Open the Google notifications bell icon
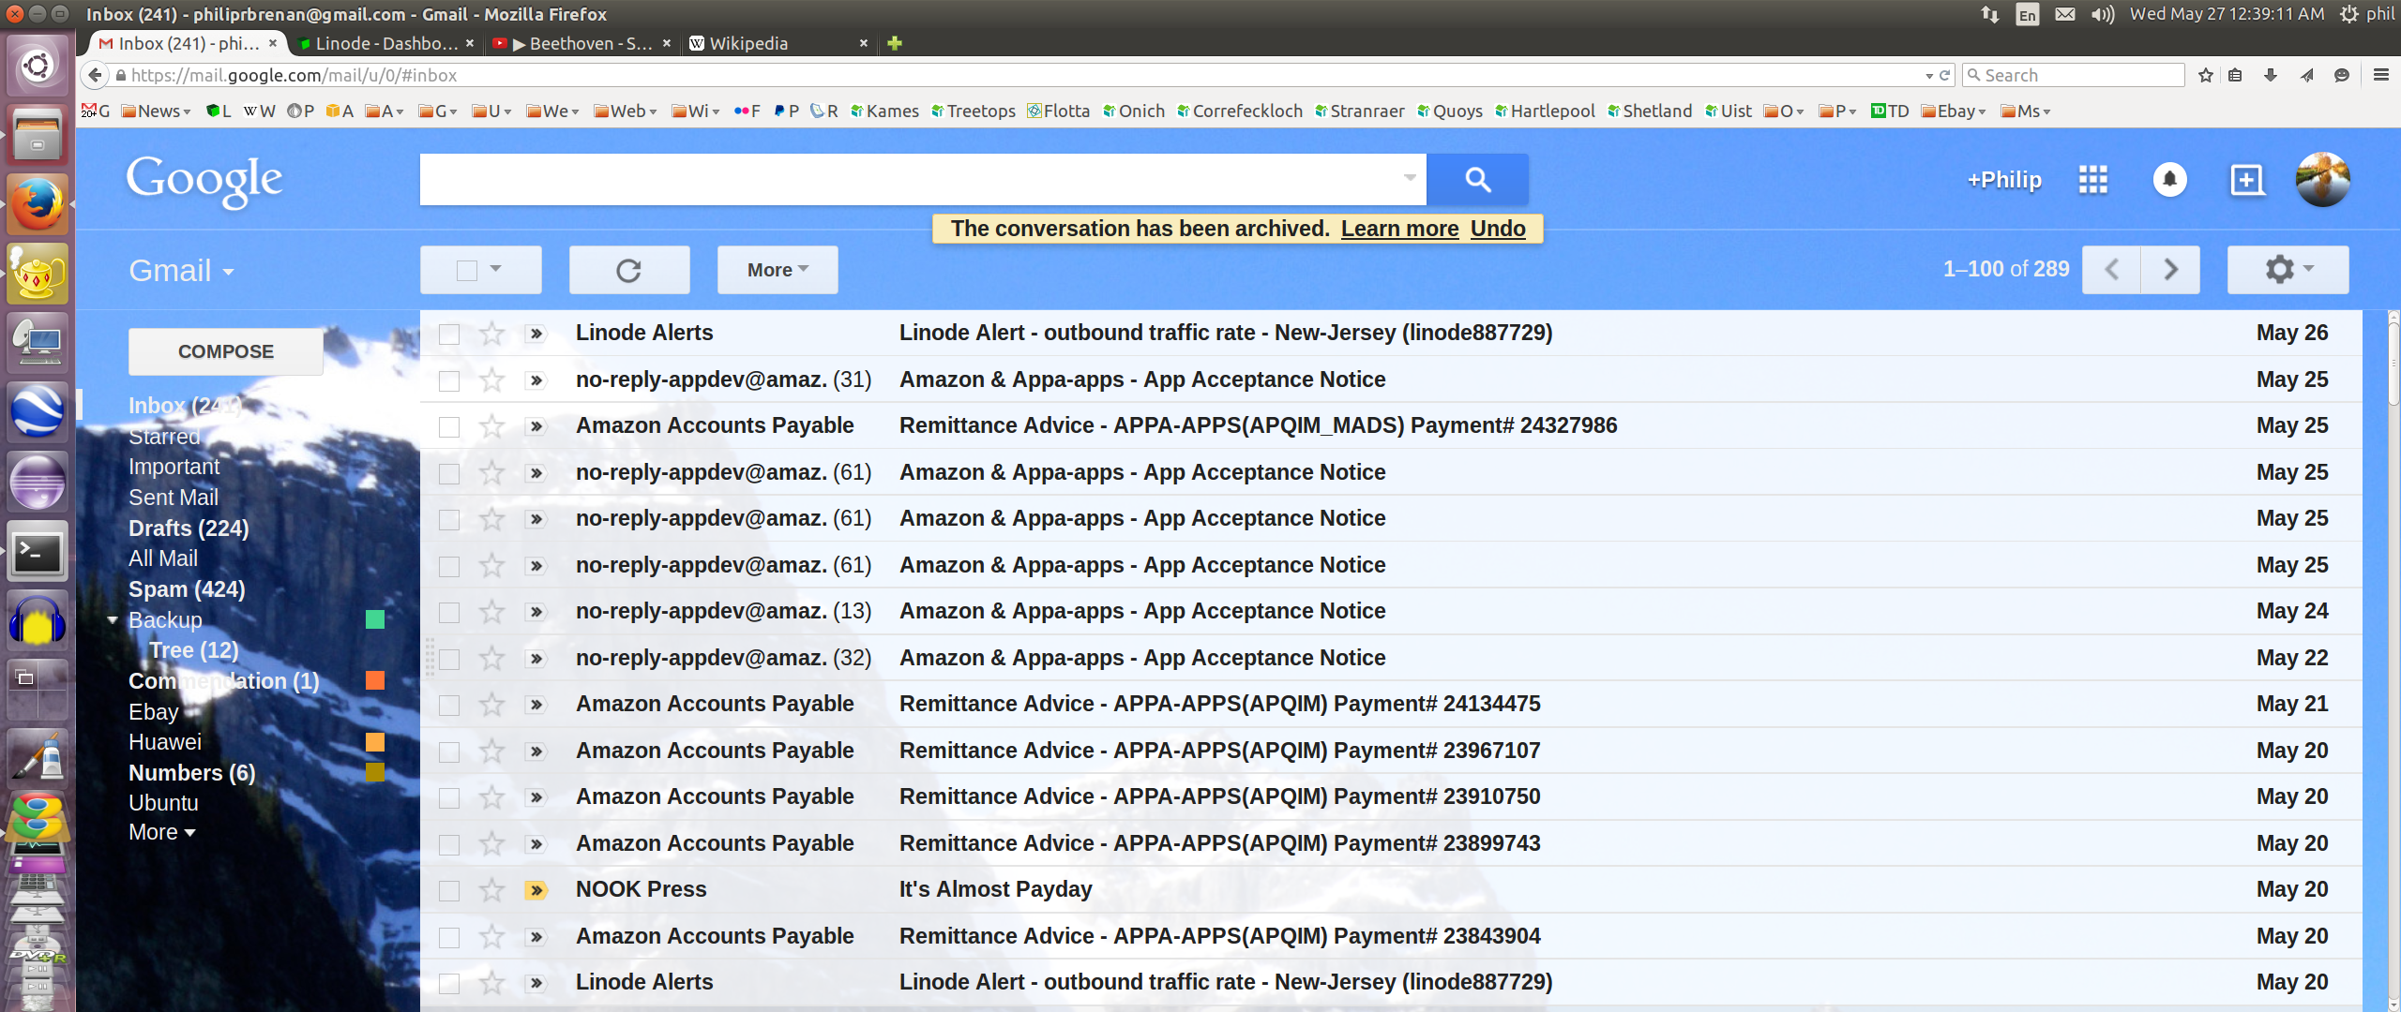2401x1012 pixels. click(x=2168, y=179)
